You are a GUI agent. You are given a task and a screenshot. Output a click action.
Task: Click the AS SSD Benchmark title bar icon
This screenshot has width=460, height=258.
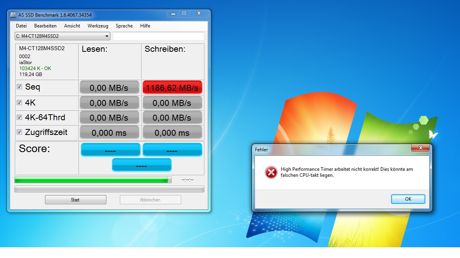[x=13, y=15]
